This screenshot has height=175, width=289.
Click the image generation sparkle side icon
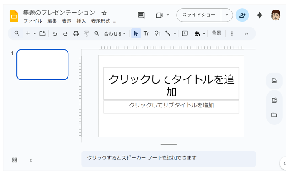pyautogui.click(x=274, y=81)
